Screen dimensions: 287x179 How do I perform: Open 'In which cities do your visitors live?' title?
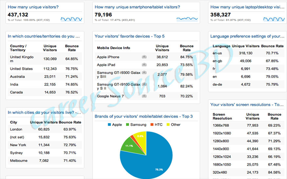click(x=44, y=112)
